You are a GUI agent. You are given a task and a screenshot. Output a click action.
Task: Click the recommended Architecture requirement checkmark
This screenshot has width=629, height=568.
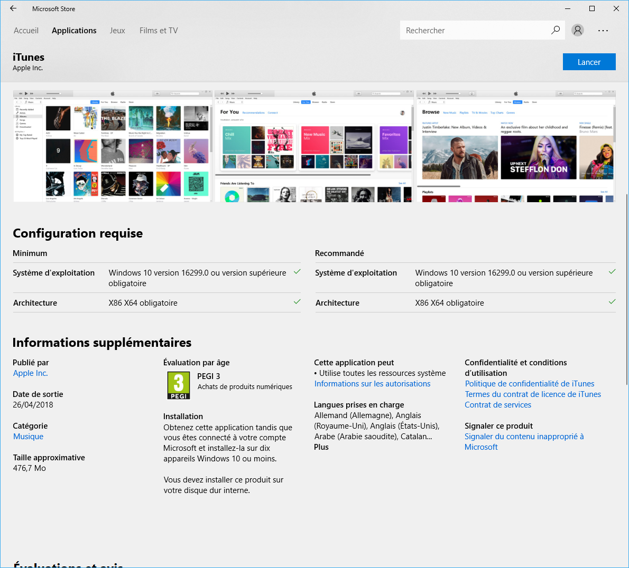pyautogui.click(x=612, y=301)
